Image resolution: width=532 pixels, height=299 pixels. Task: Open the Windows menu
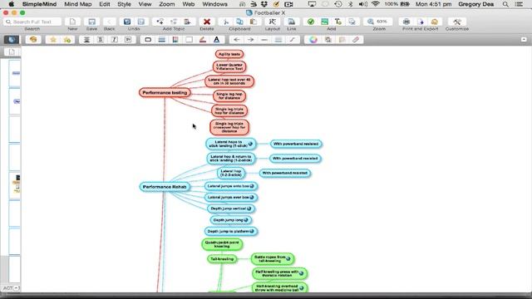(x=214, y=4)
